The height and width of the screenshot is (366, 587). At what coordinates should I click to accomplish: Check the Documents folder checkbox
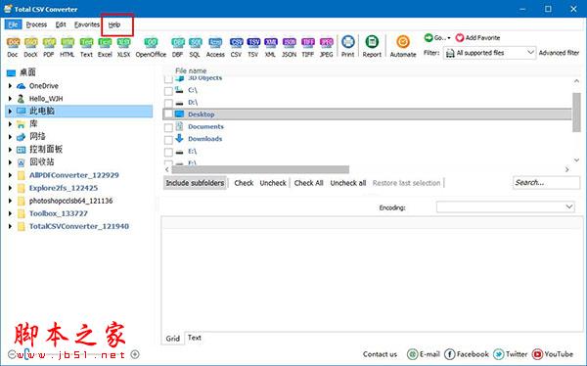(168, 127)
